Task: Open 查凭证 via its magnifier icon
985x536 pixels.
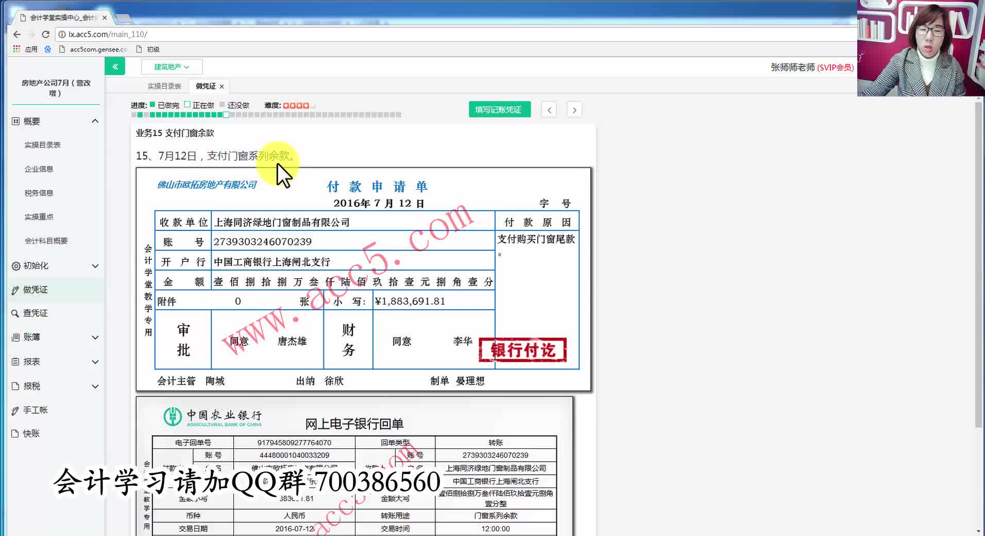Action: coord(15,313)
